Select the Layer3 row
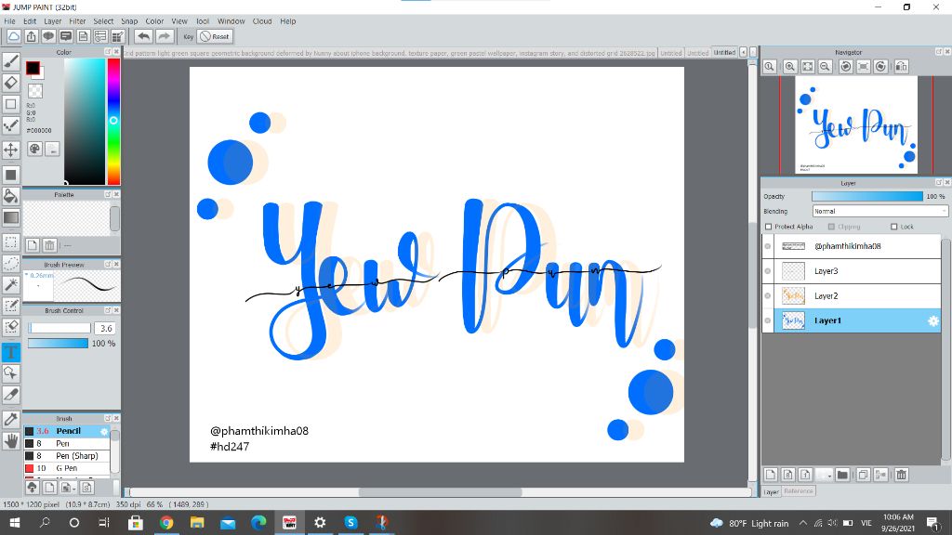This screenshot has height=535, width=952. coord(852,271)
